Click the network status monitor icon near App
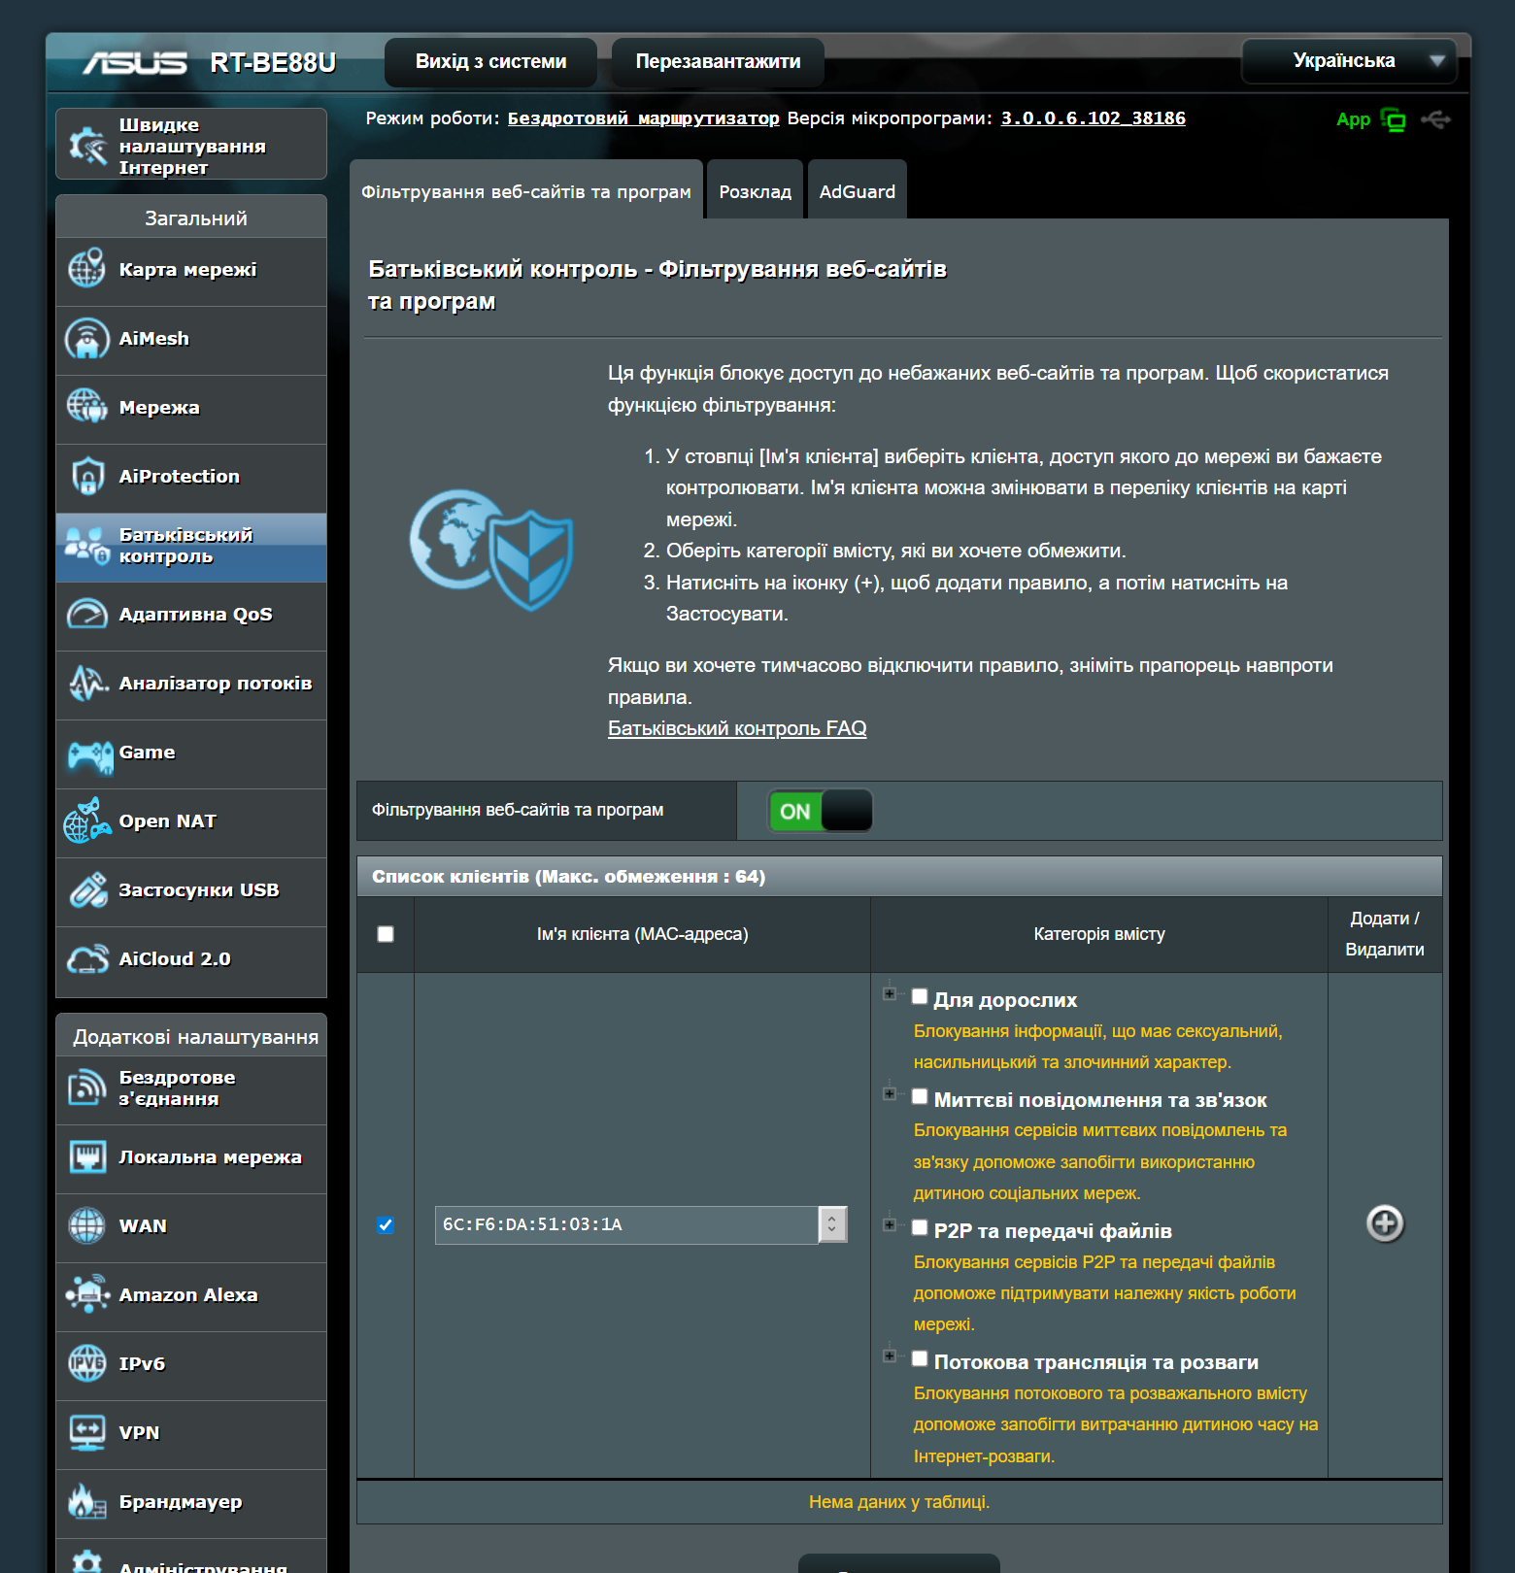 [1394, 119]
